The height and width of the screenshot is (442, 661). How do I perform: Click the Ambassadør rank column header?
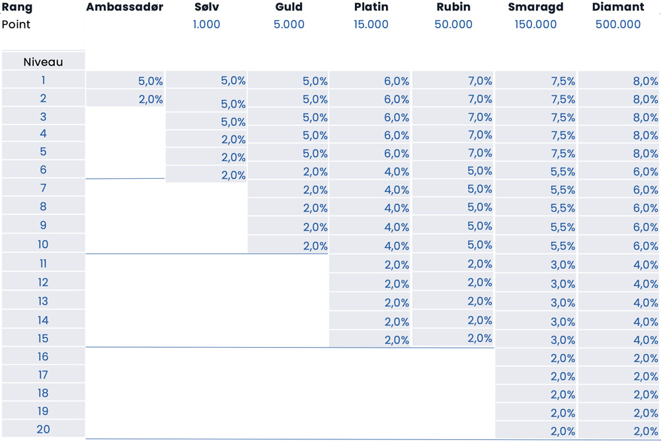(124, 7)
